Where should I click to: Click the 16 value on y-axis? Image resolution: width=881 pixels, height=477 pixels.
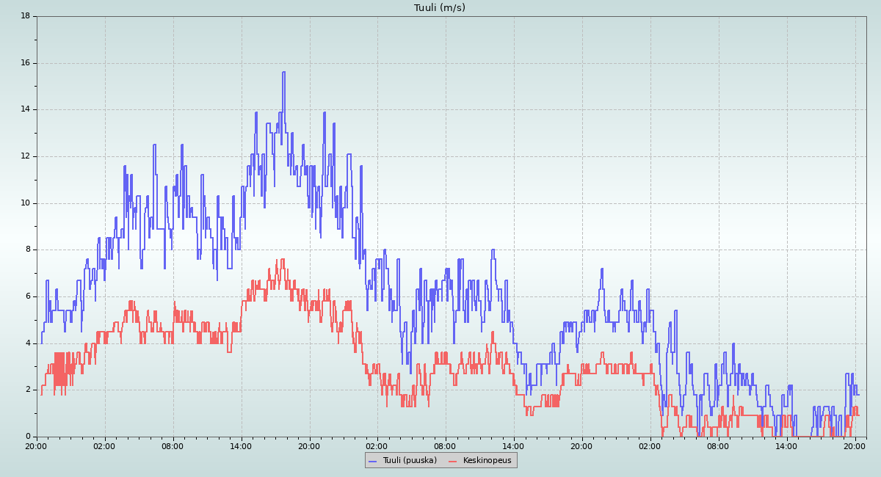25,63
